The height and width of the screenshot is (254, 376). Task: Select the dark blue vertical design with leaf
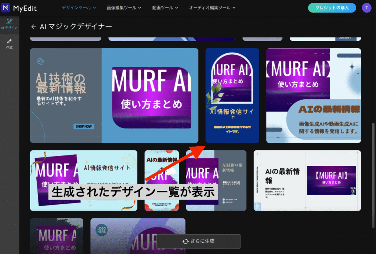(232, 96)
